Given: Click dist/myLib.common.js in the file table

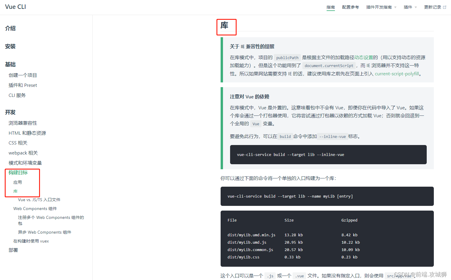Looking at the screenshot, I should coord(250,250).
